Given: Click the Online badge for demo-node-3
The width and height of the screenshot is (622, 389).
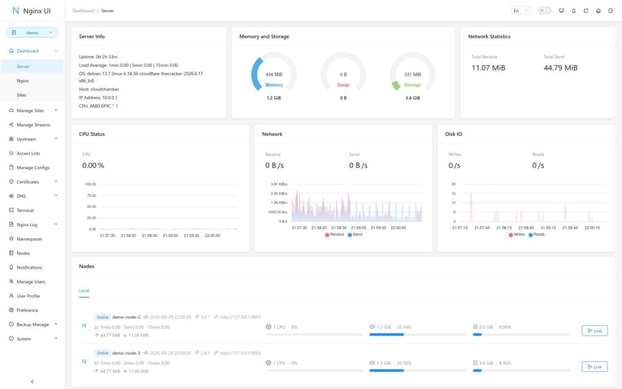Looking at the screenshot, I should [102, 353].
